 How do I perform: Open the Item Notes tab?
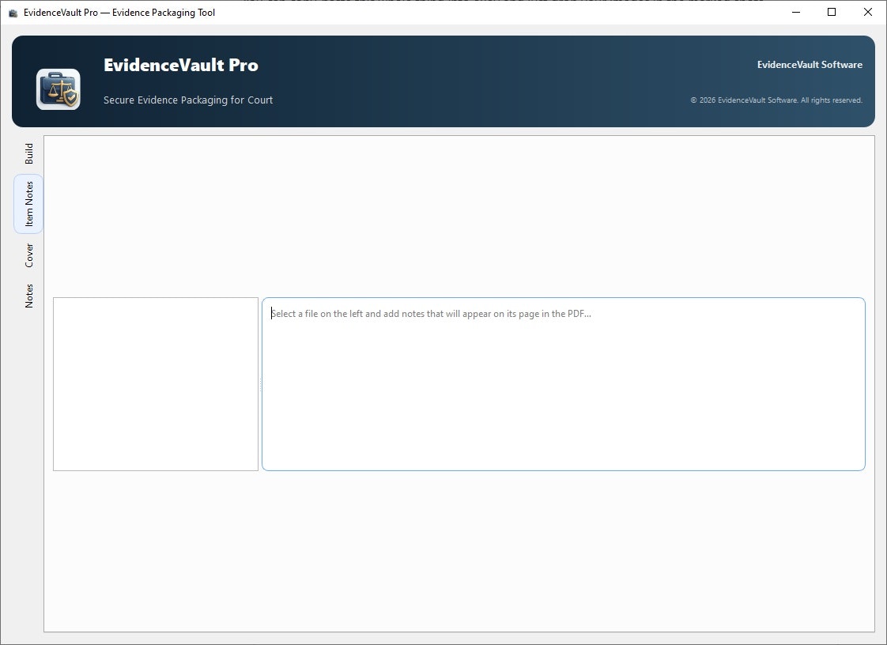coord(28,204)
